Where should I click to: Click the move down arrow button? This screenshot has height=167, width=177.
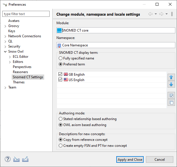[x=171, y=84]
